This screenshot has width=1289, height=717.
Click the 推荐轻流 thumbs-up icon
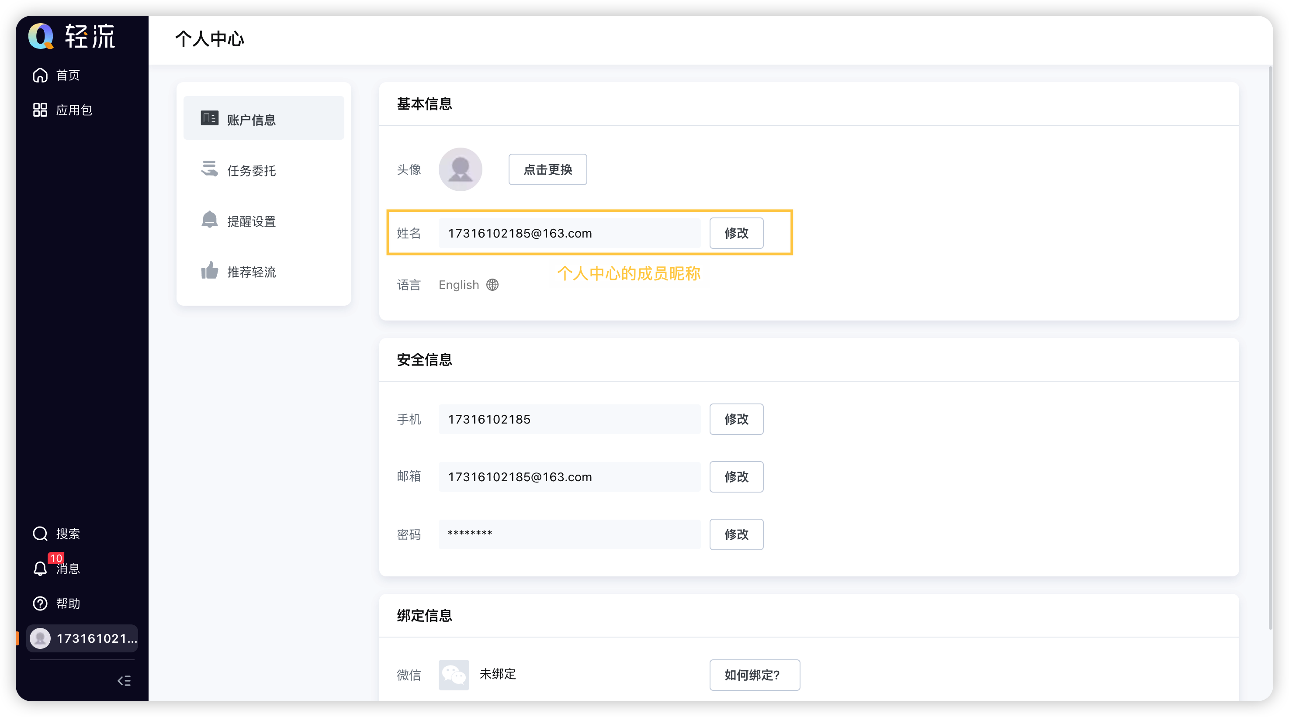click(x=209, y=270)
